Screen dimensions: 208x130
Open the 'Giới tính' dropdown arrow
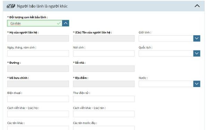(x=197, y=38)
